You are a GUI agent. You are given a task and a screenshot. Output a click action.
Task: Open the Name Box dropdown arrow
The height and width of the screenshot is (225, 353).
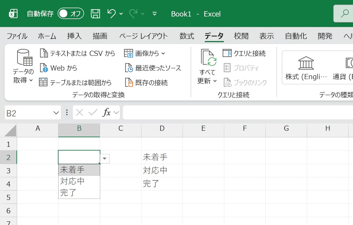56,113
